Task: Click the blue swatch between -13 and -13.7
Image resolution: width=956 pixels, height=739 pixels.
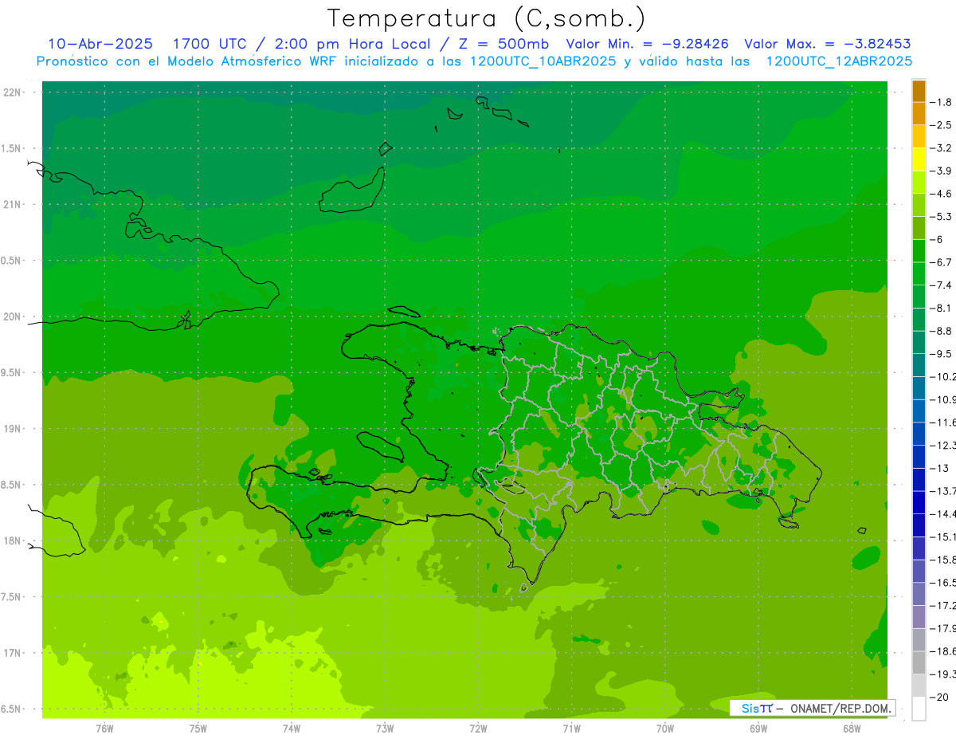Action: (x=919, y=479)
